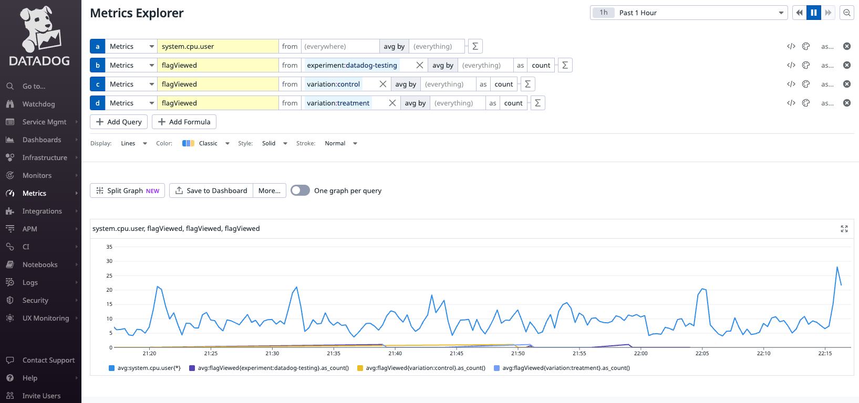Delete query a
Image resolution: width=859 pixels, height=403 pixels.
847,46
